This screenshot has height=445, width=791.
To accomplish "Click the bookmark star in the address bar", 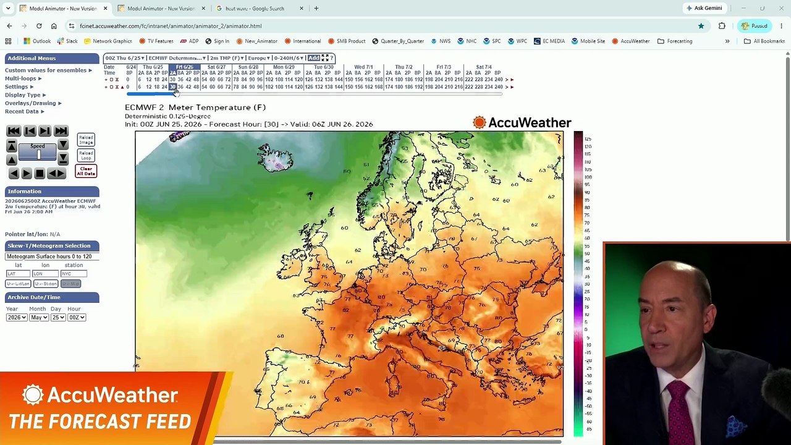I will click(x=701, y=26).
